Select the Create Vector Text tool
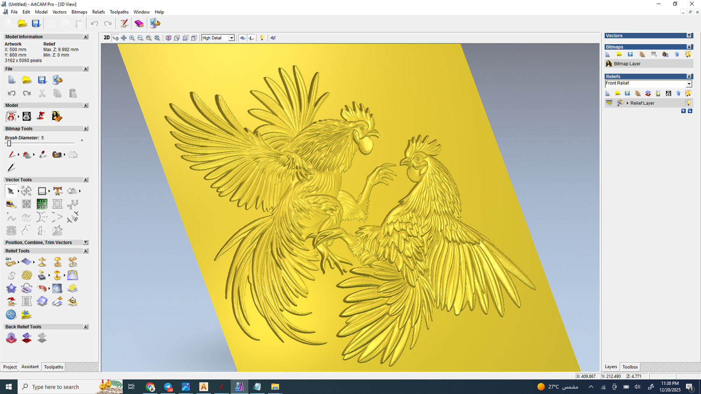The height and width of the screenshot is (394, 701). [57, 191]
